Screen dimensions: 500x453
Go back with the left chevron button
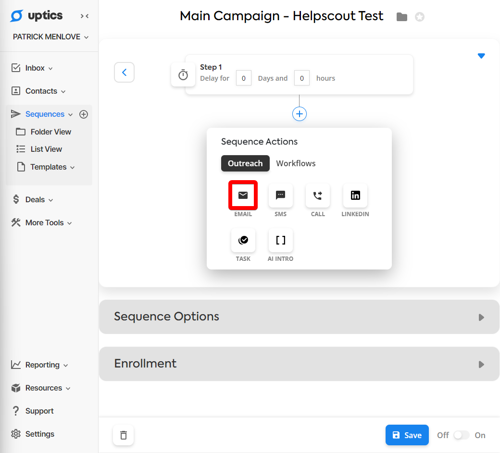click(125, 73)
